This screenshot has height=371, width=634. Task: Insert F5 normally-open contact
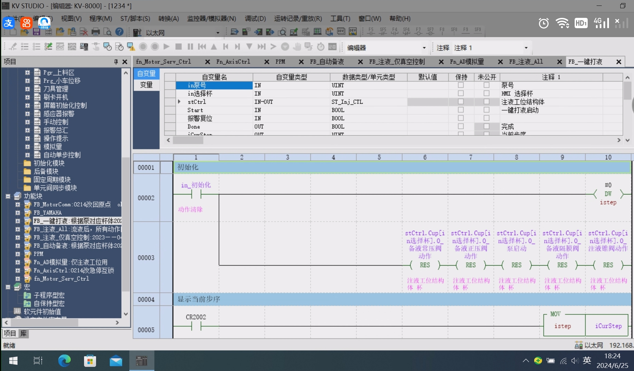coord(371,32)
